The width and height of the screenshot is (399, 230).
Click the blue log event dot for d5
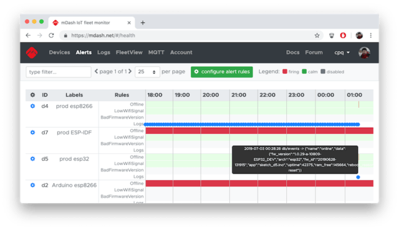tap(358, 177)
